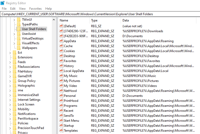Select the Extensions folder icon
Screen dimensions: 200x134
click(14, 57)
